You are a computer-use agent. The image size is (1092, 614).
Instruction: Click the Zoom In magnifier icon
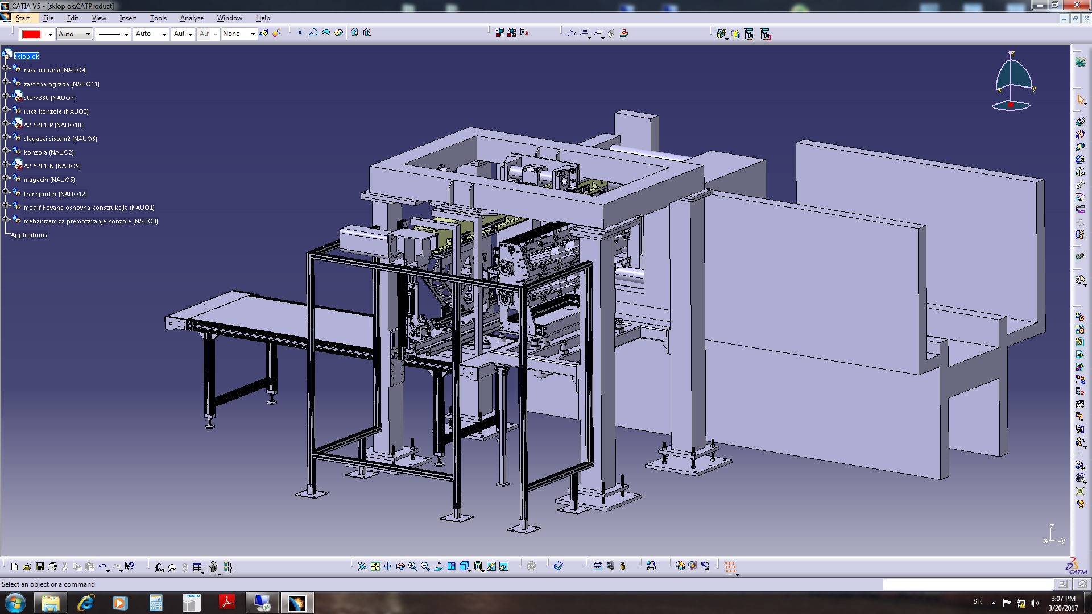[413, 566]
